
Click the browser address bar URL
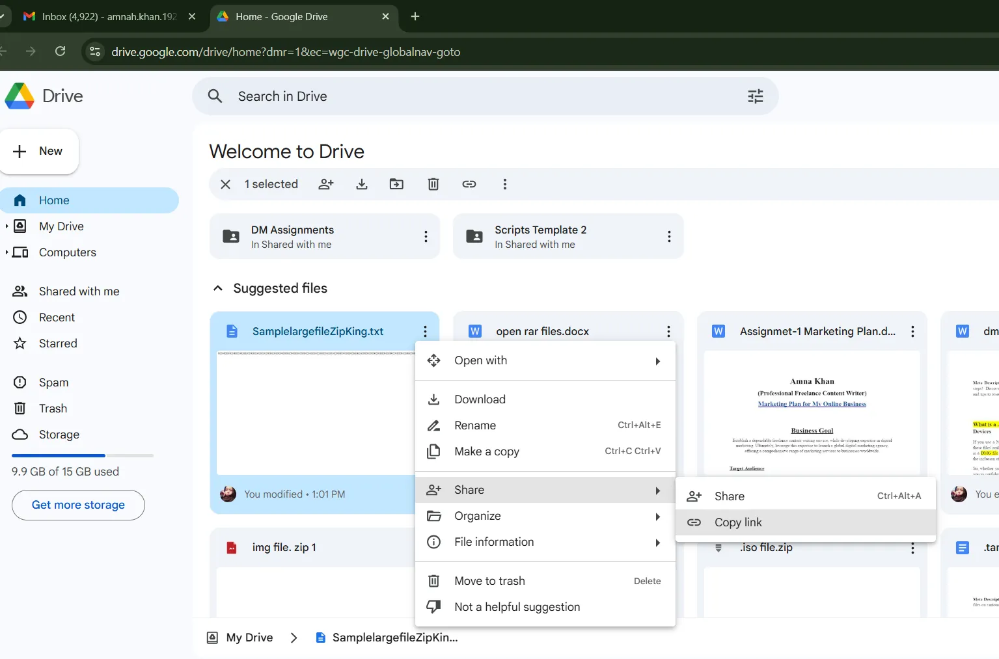pyautogui.click(x=286, y=51)
